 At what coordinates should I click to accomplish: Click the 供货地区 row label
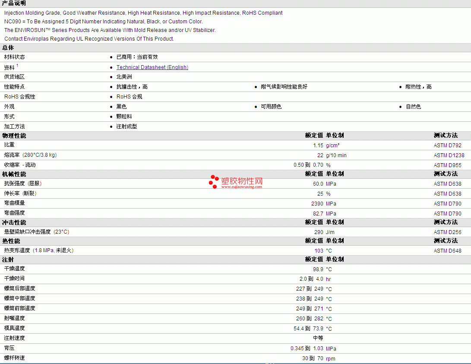coord(14,77)
